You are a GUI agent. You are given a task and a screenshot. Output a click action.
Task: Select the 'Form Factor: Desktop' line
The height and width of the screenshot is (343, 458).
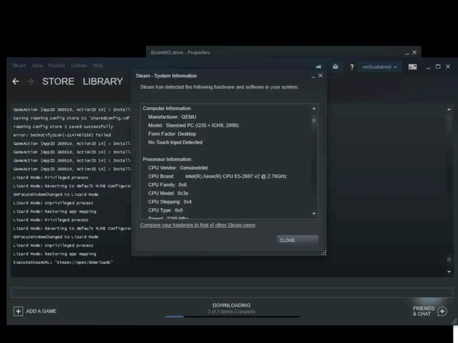pos(172,134)
